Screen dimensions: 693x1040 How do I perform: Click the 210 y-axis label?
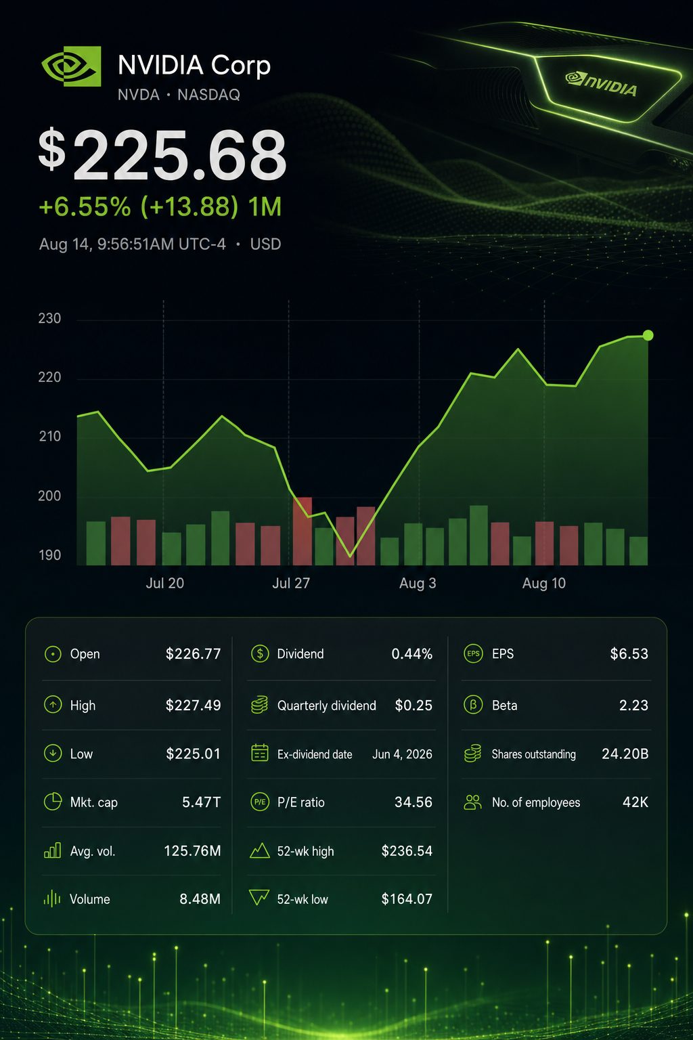tap(49, 436)
